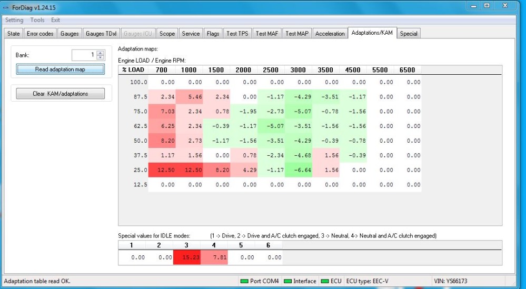
Task: Open the Tools menu
Action: click(37, 20)
